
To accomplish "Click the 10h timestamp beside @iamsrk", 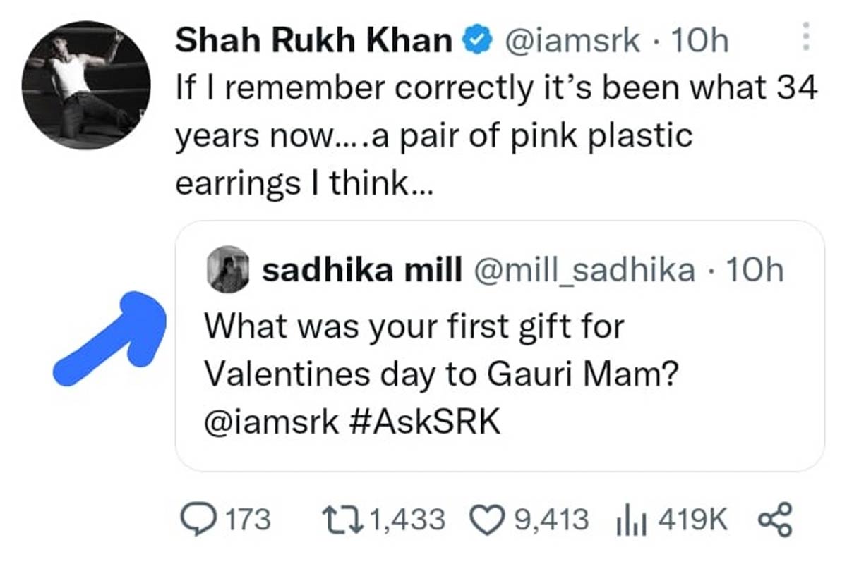I will coord(697,41).
